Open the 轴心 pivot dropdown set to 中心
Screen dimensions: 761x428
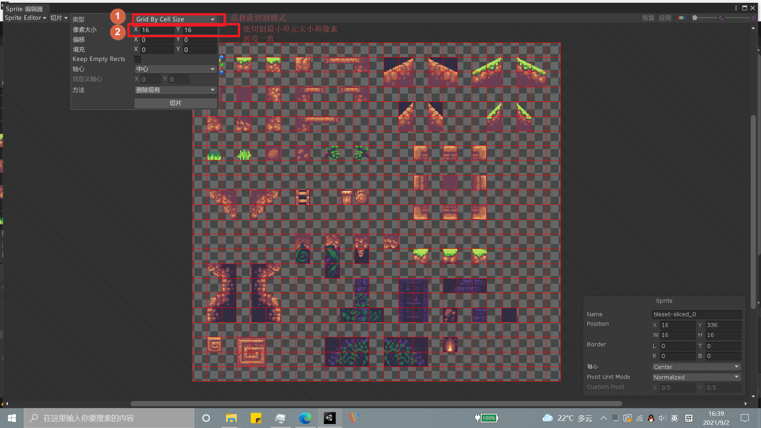click(176, 69)
